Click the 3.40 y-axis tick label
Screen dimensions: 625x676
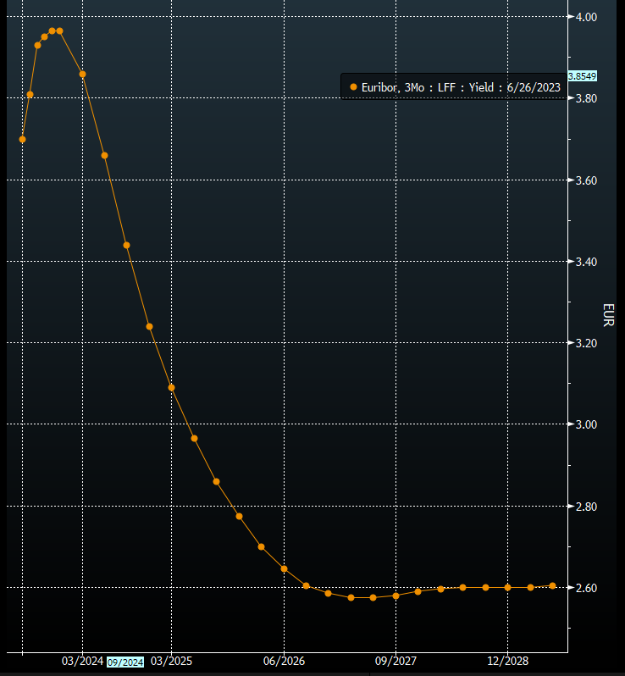tap(586, 262)
